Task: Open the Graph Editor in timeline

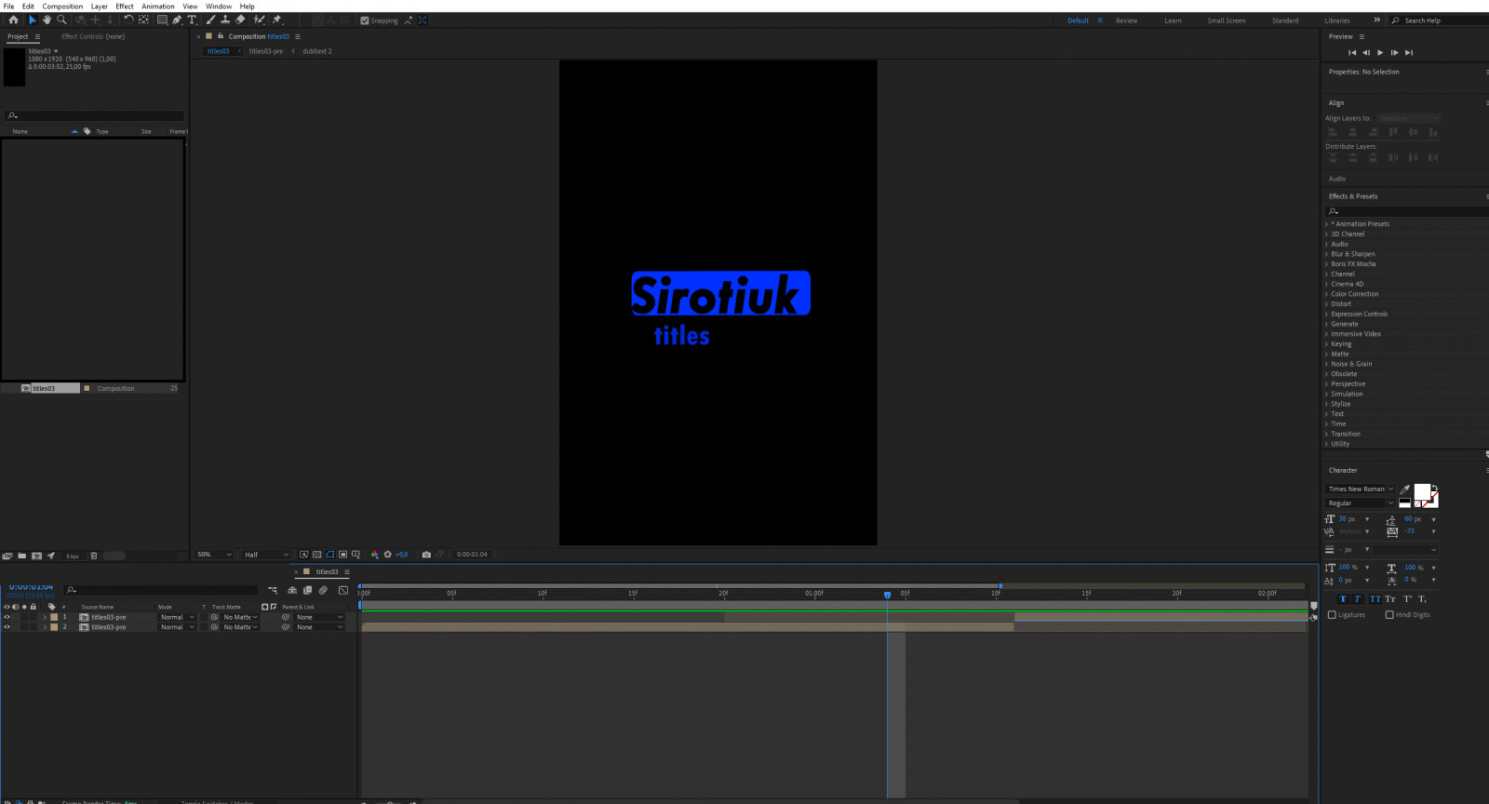Action: click(x=343, y=590)
